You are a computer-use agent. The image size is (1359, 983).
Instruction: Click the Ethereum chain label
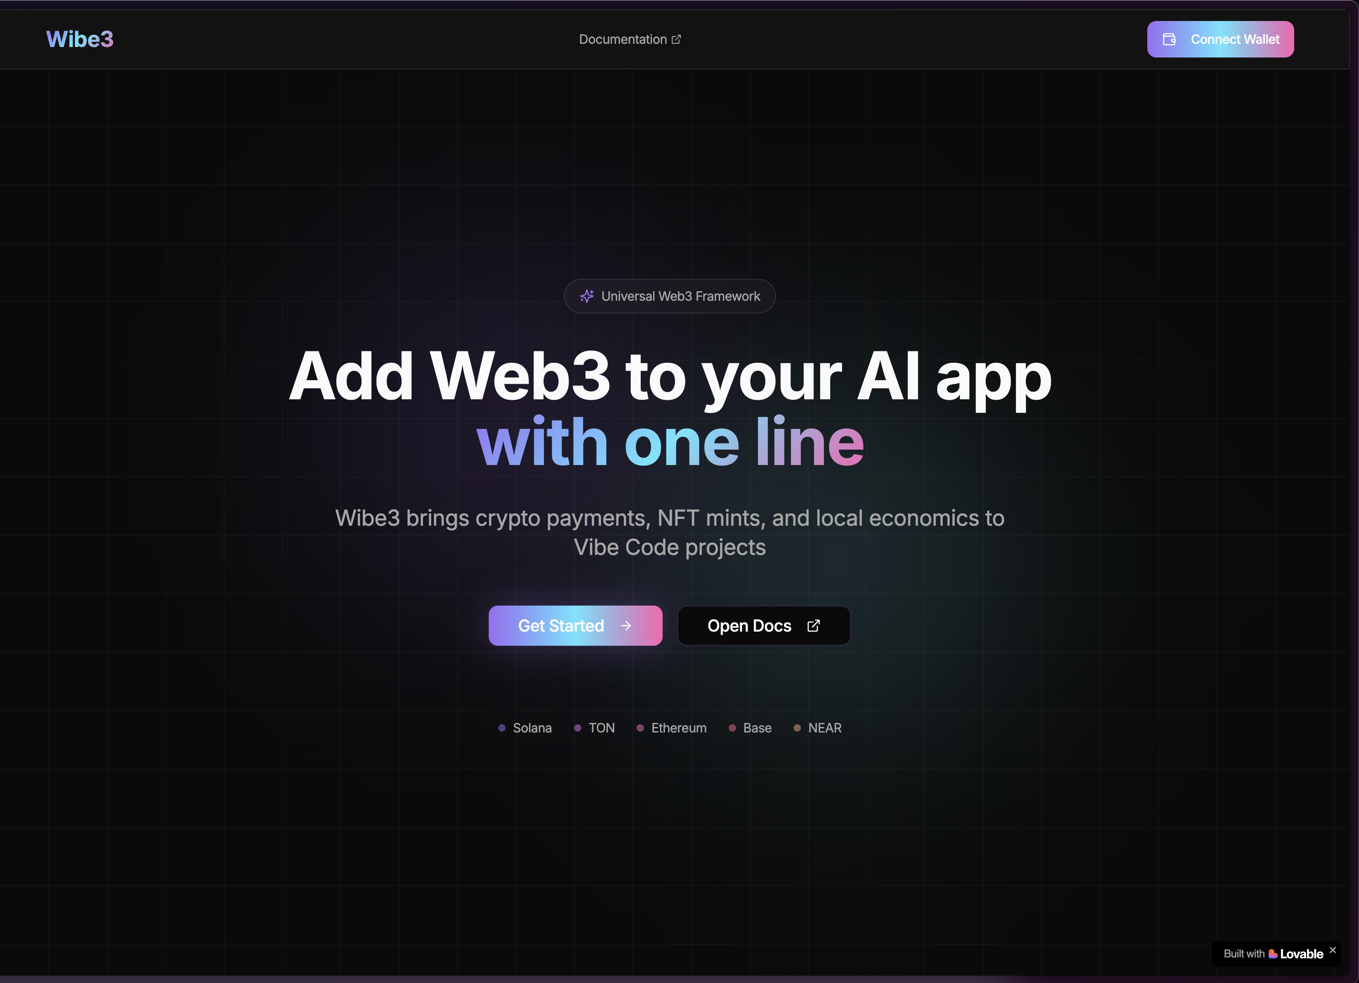pyautogui.click(x=679, y=727)
